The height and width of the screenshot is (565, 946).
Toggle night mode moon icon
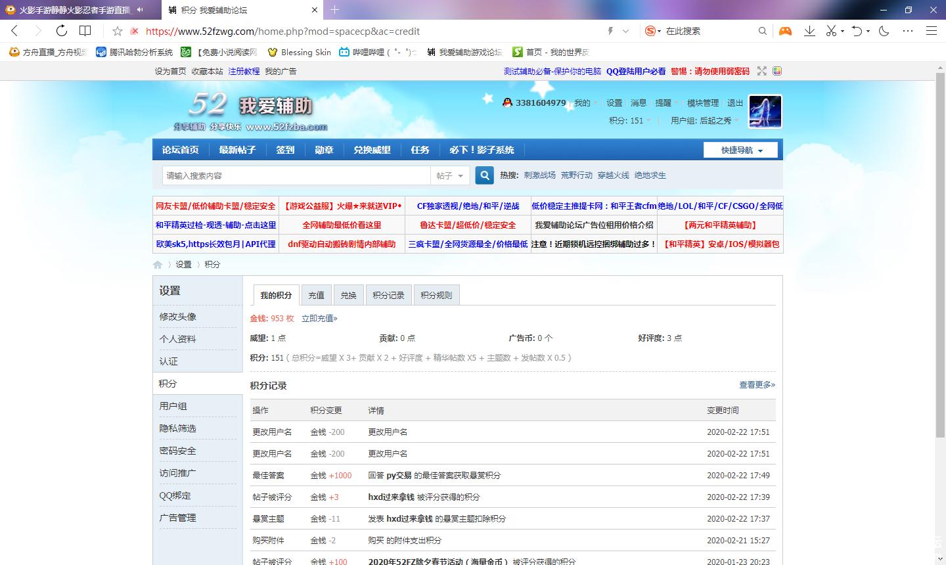(x=884, y=31)
